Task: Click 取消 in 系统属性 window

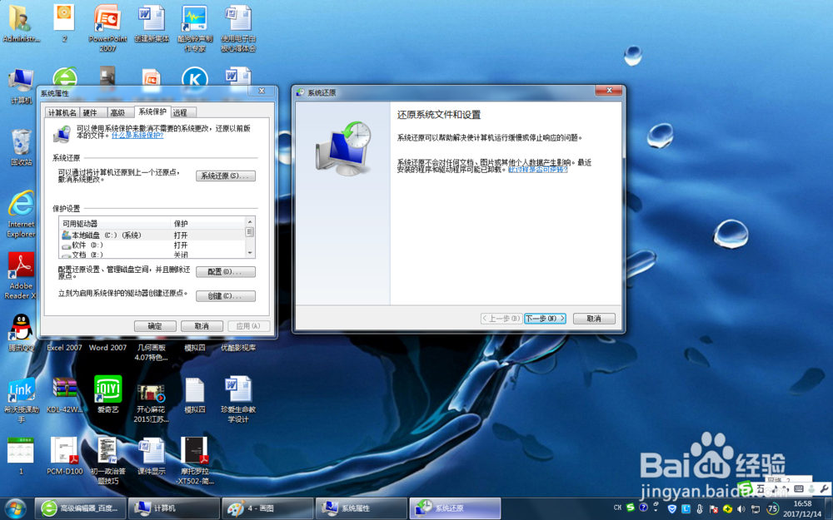Action: coord(202,326)
